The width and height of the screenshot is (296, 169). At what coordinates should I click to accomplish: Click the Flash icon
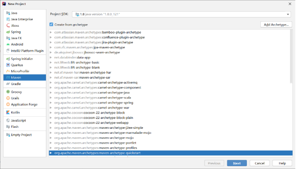tap(8, 127)
